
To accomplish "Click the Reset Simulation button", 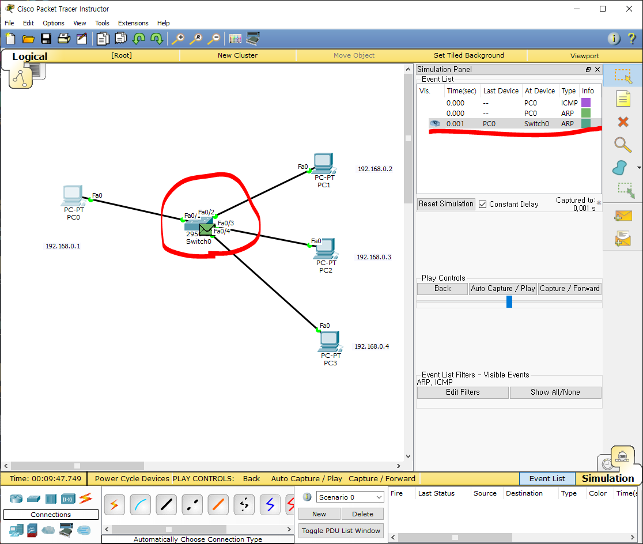I will (x=446, y=204).
